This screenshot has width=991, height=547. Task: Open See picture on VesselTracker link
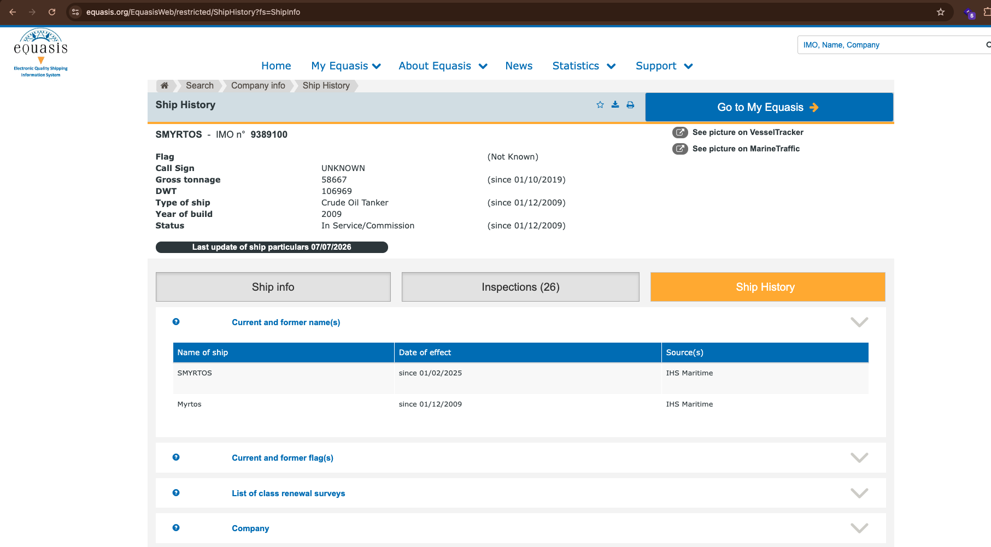748,132
